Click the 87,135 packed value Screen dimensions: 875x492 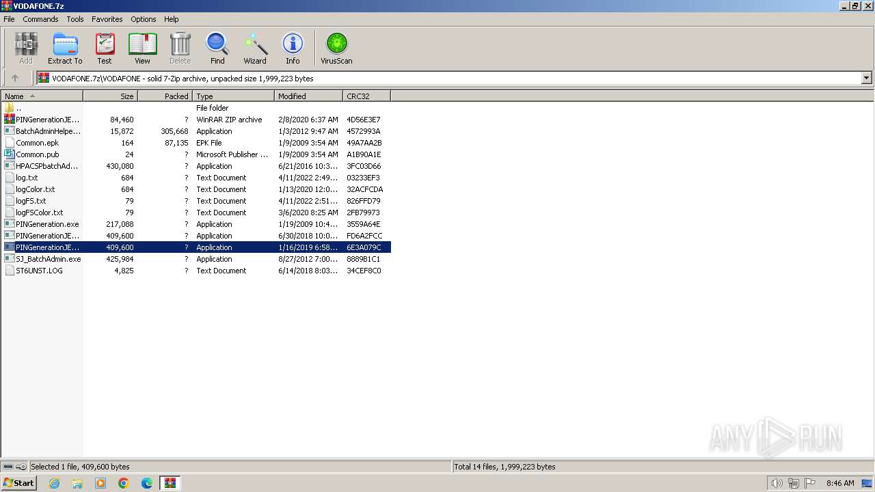(176, 143)
